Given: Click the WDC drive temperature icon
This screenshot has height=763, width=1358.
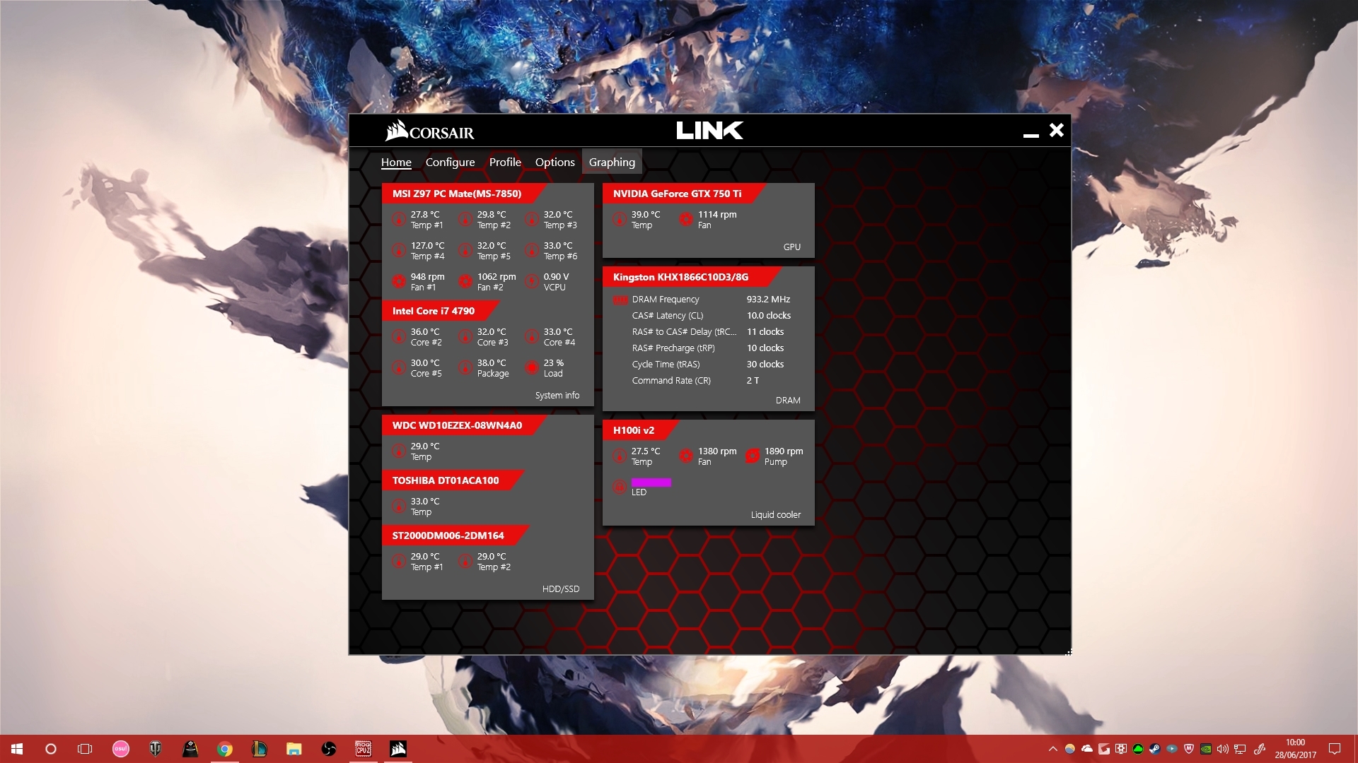Looking at the screenshot, I should [399, 451].
